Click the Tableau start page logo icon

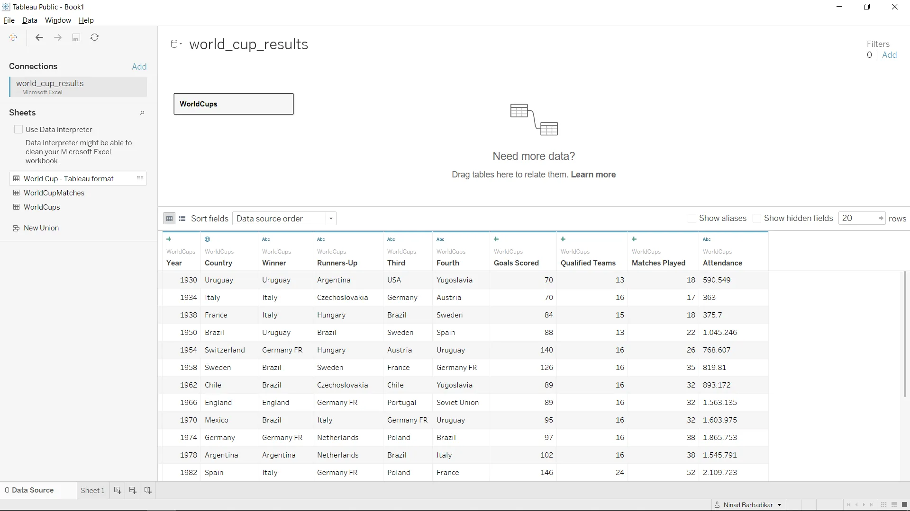pos(13,37)
